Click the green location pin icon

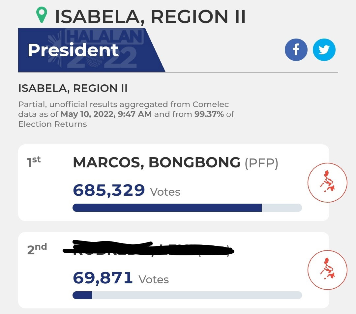[x=42, y=15]
